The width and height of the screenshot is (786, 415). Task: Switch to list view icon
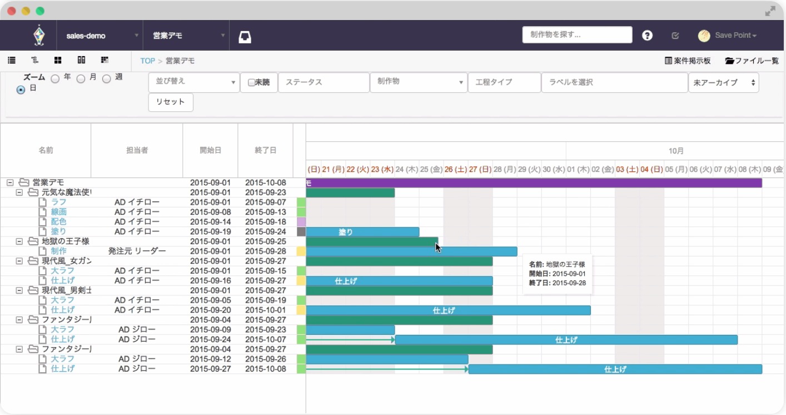pyautogui.click(x=12, y=61)
